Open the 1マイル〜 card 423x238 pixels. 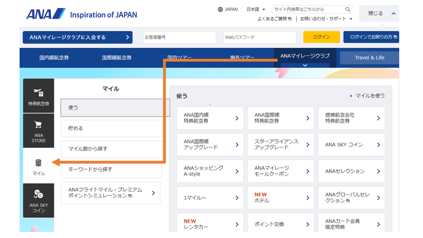tap(210, 198)
